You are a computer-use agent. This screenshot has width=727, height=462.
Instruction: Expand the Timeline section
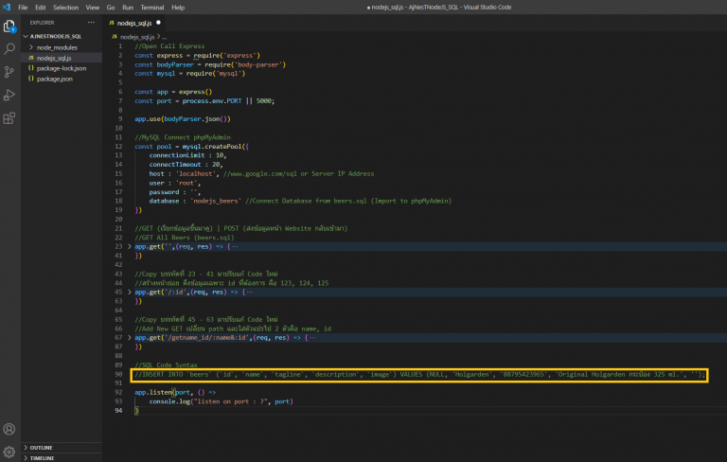[x=43, y=457]
